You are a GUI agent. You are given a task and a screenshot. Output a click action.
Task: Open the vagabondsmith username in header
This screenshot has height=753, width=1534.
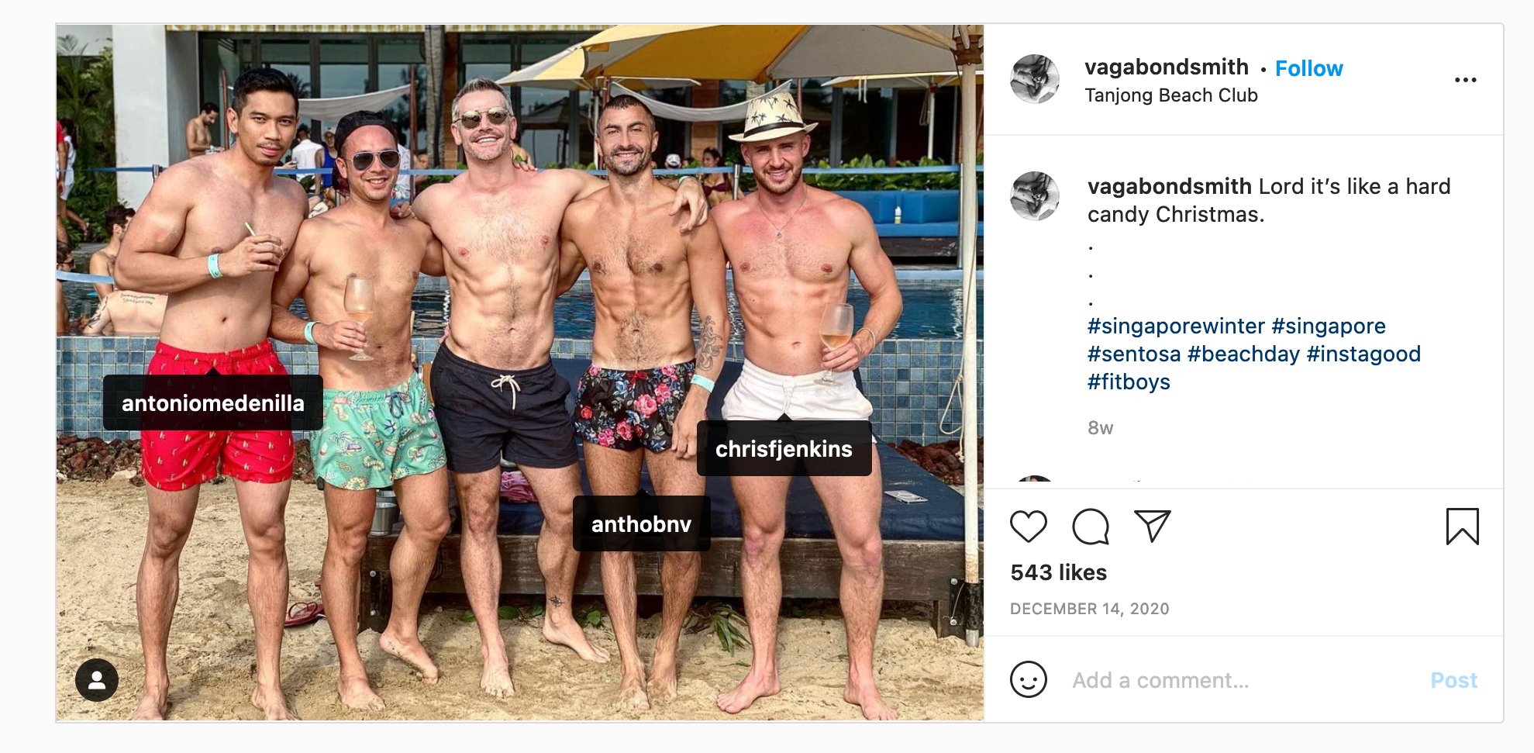point(1166,67)
